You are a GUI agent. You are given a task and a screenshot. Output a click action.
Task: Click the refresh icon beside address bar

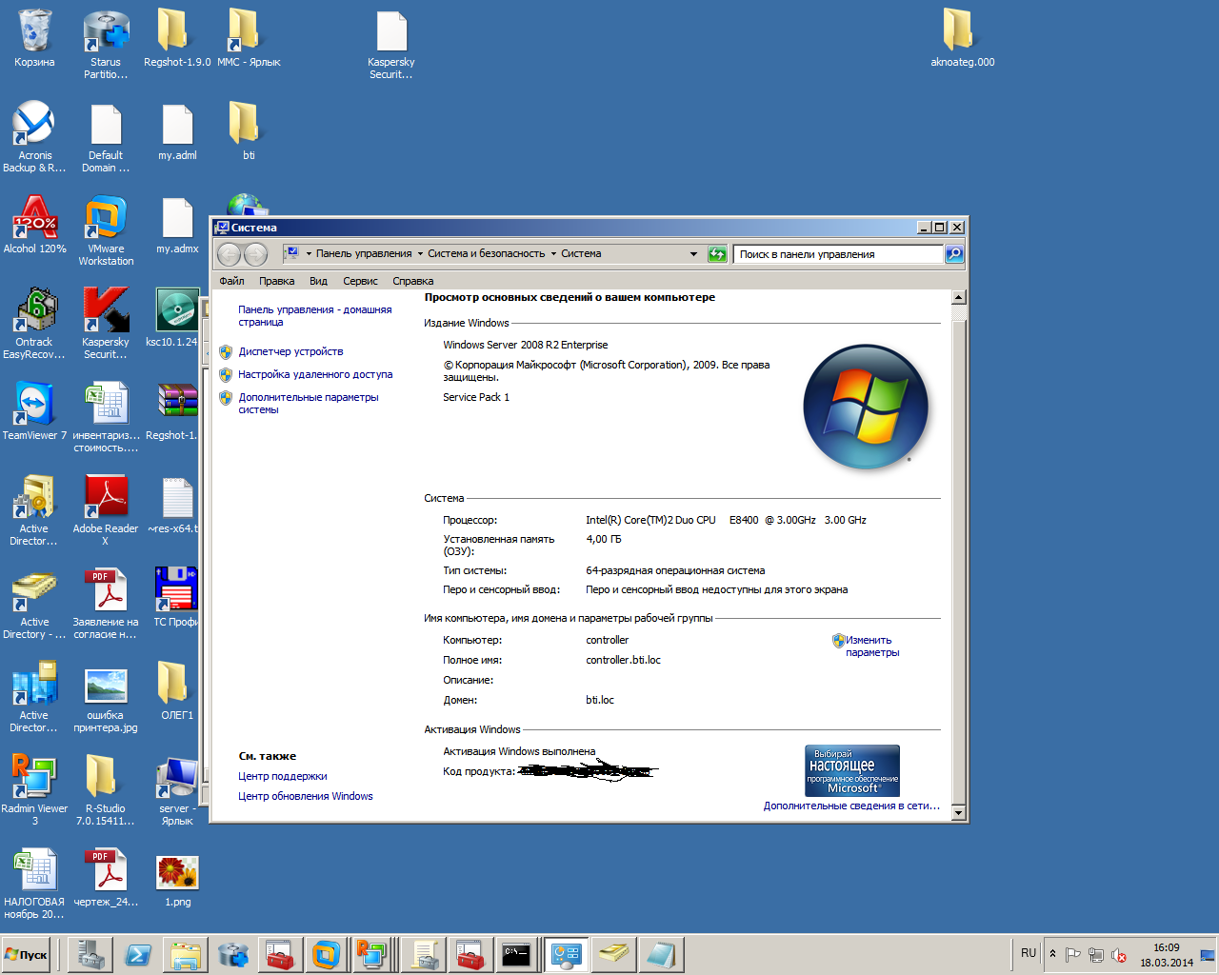coord(718,254)
